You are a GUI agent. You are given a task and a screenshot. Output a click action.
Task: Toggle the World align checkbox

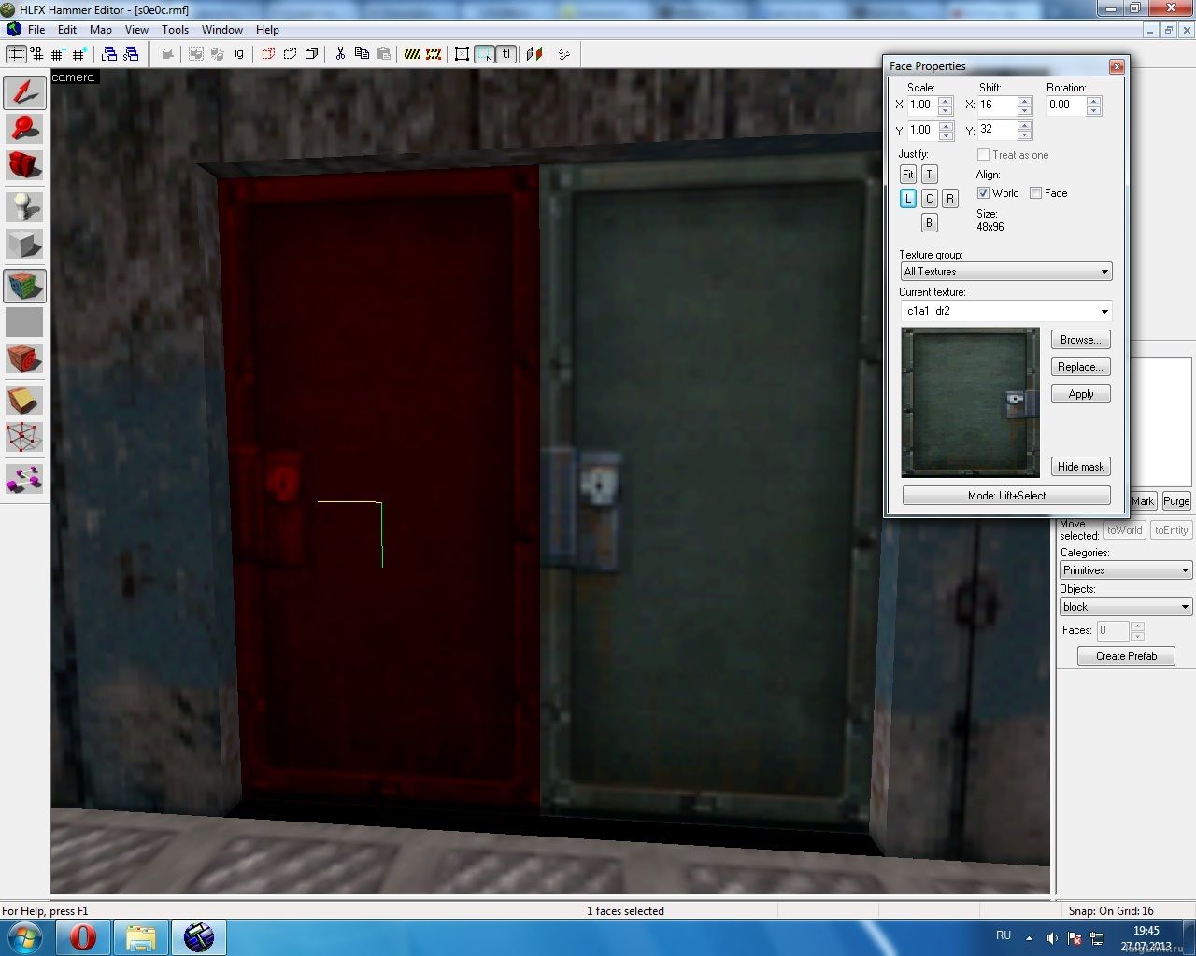(983, 193)
